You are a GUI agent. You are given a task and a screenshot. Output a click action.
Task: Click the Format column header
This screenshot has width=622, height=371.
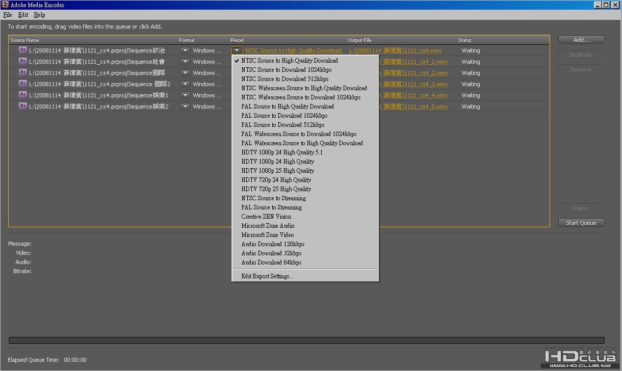[x=203, y=40]
